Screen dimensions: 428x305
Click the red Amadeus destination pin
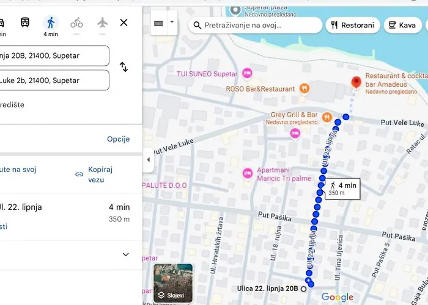click(355, 82)
